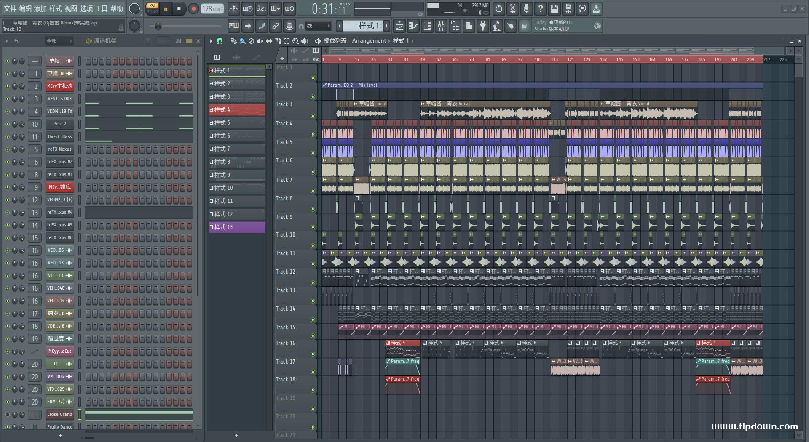Mute Track 11 with its green dot
Viewport: 809px width, 442px height.
coord(313,264)
